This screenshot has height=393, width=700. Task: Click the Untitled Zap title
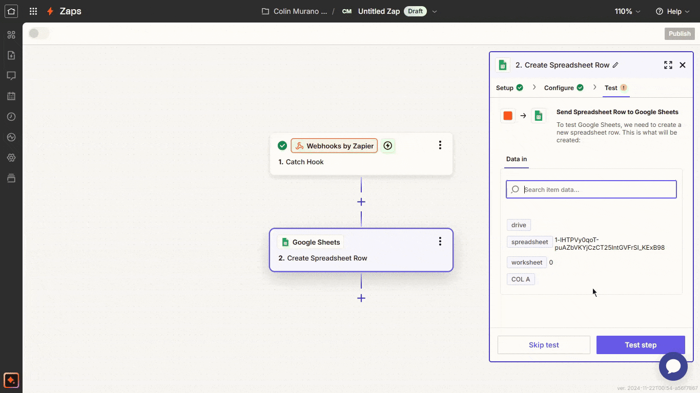(x=379, y=11)
